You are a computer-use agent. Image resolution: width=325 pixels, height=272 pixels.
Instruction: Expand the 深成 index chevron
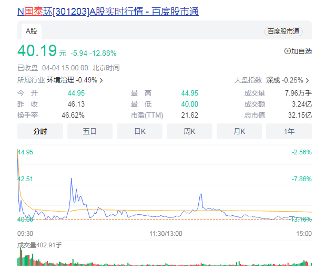click(307, 80)
